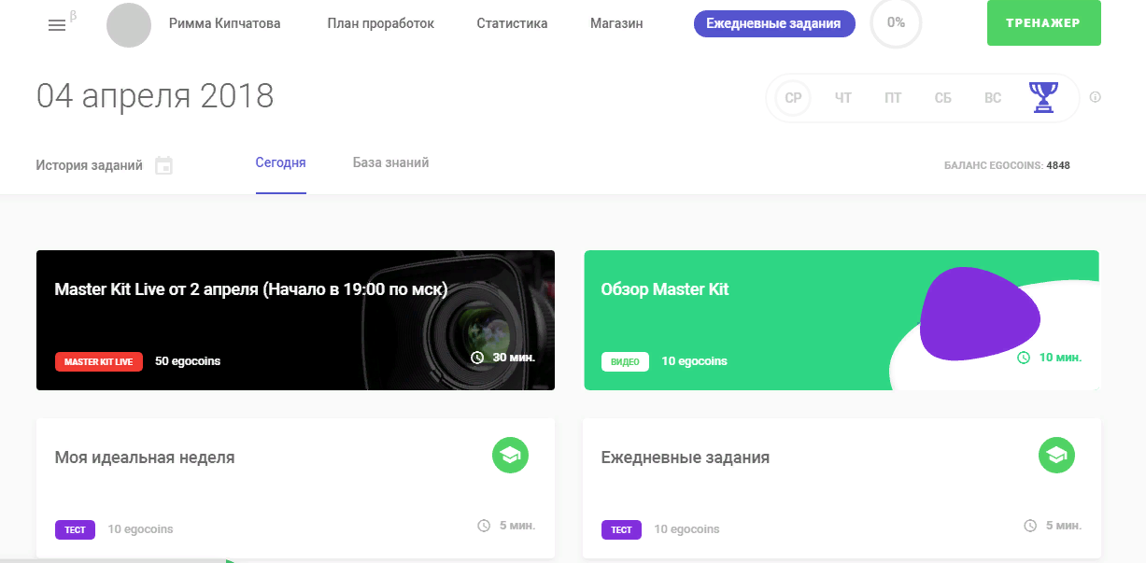Screen dimensions: 1146x563
Task: Click the green ТРЕНАЖЕР button
Action: 1043,23
